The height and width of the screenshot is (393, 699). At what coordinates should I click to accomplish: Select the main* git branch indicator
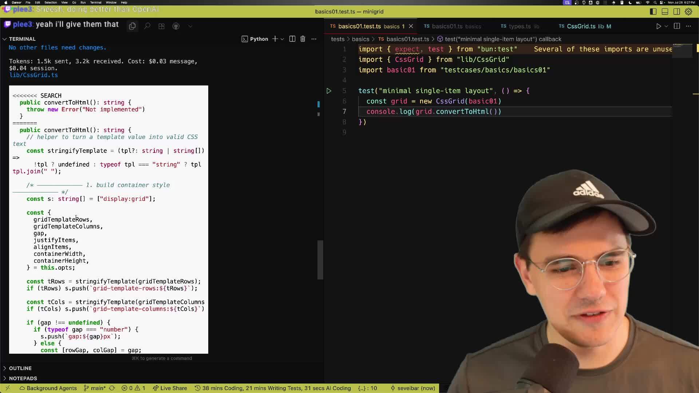click(95, 388)
